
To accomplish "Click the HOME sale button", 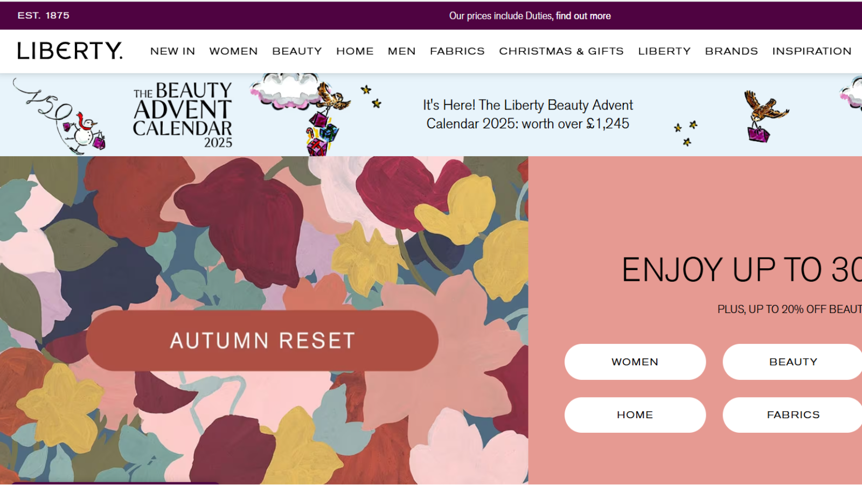I will [635, 415].
